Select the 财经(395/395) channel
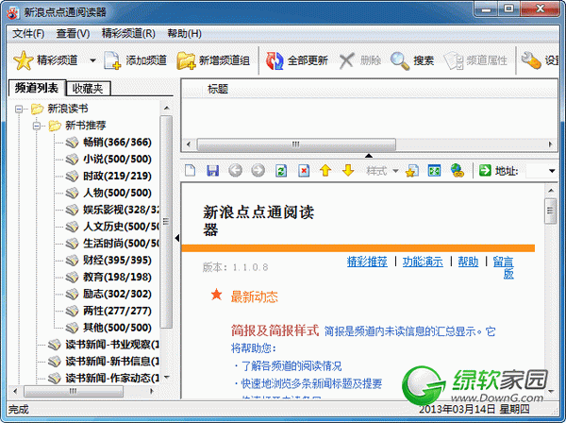566x423 pixels. (x=117, y=260)
